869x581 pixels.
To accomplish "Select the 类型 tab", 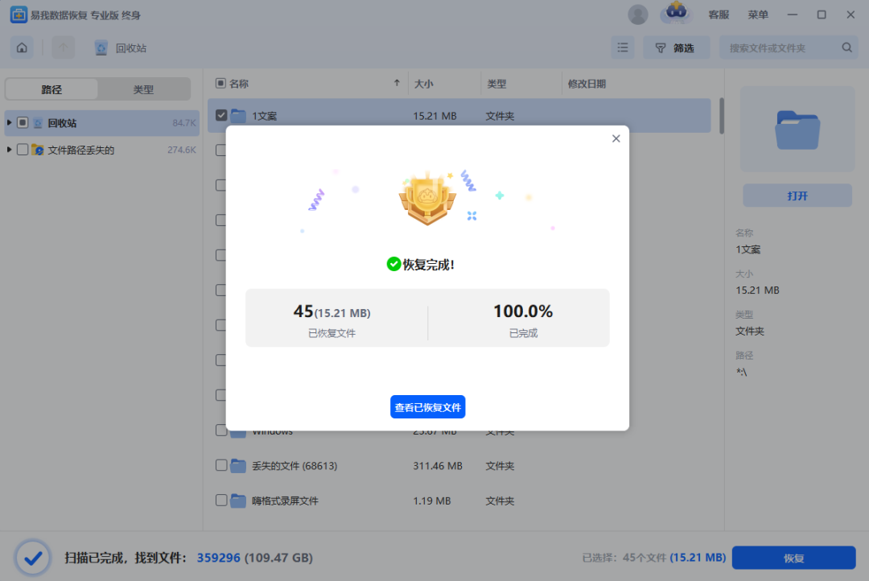I will [x=143, y=89].
